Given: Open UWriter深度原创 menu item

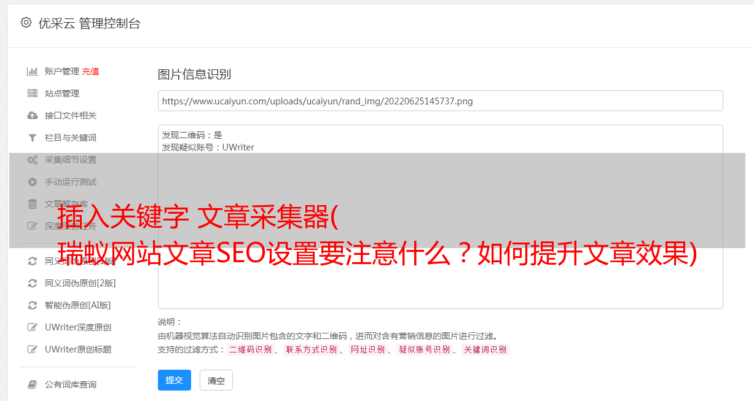Looking at the screenshot, I should click(x=78, y=327).
